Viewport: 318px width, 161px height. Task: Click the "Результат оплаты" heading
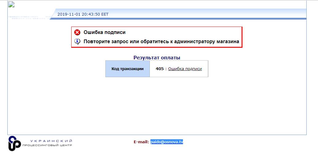pos(157,57)
